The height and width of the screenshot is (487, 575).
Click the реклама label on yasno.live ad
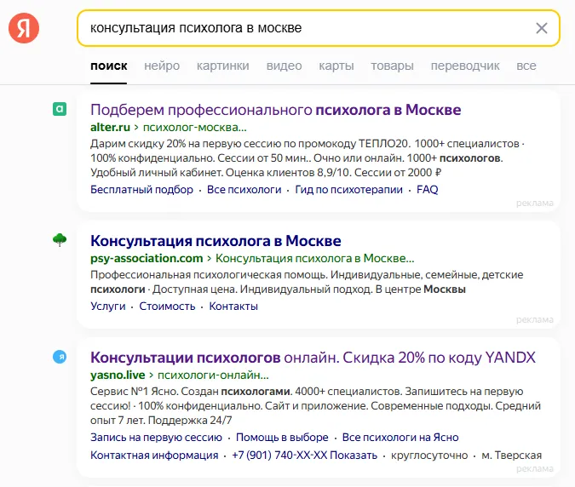pyautogui.click(x=535, y=468)
